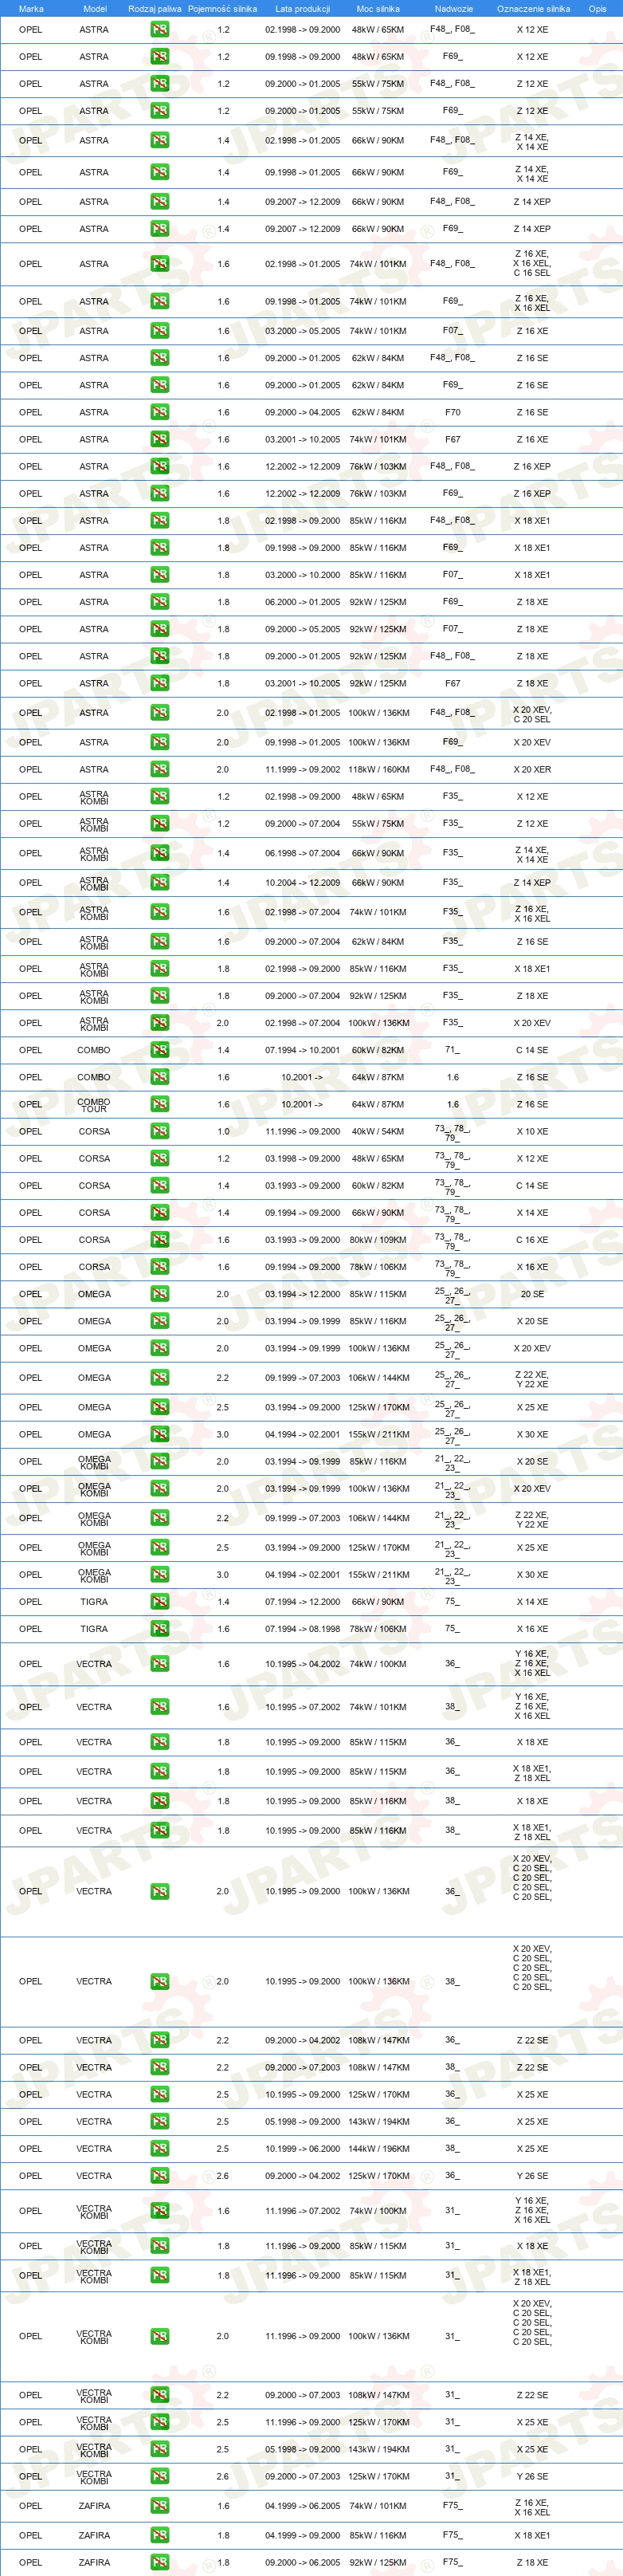Viewport: 623px width, 2576px height.
Task: Click the Marka column header
Action: tap(31, 9)
